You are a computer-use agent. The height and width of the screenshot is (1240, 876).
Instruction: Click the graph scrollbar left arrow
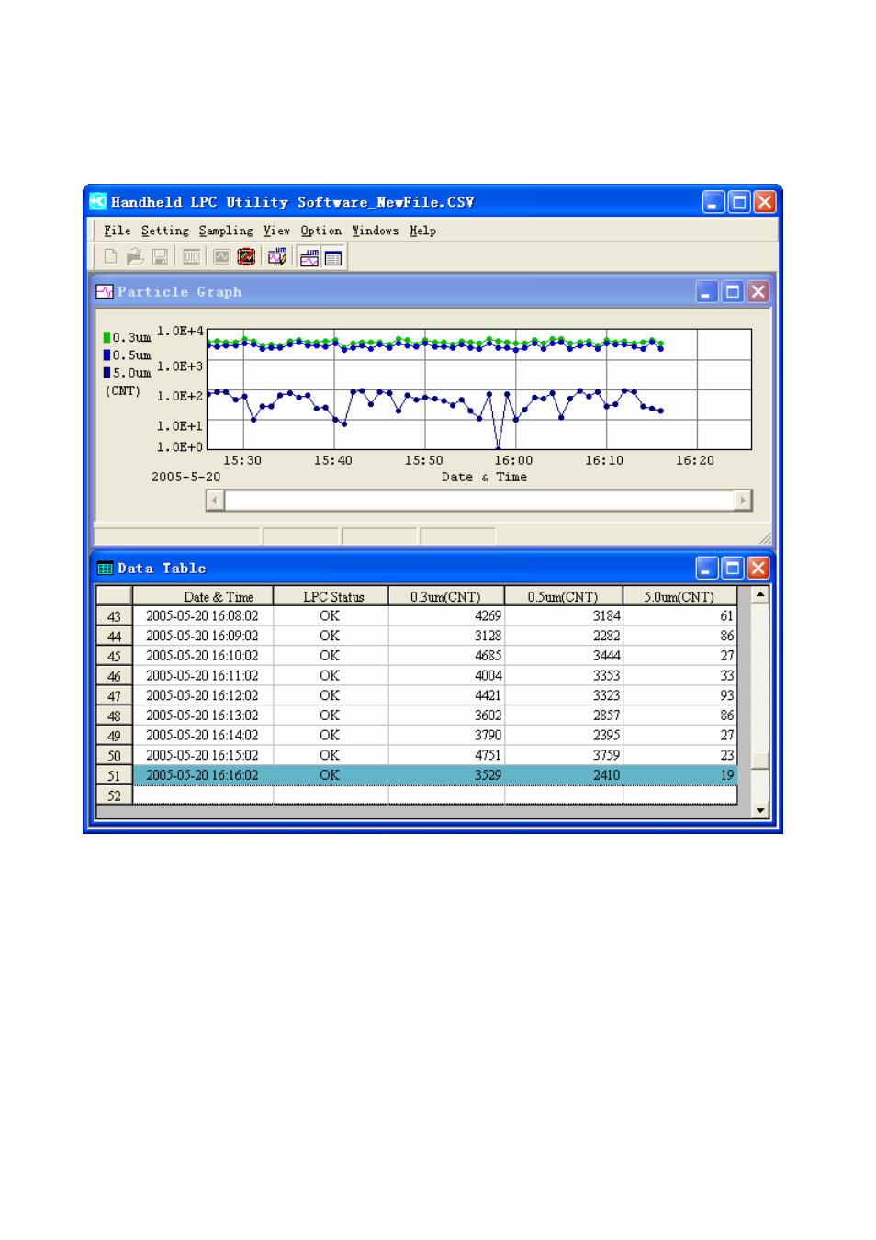[x=216, y=501]
